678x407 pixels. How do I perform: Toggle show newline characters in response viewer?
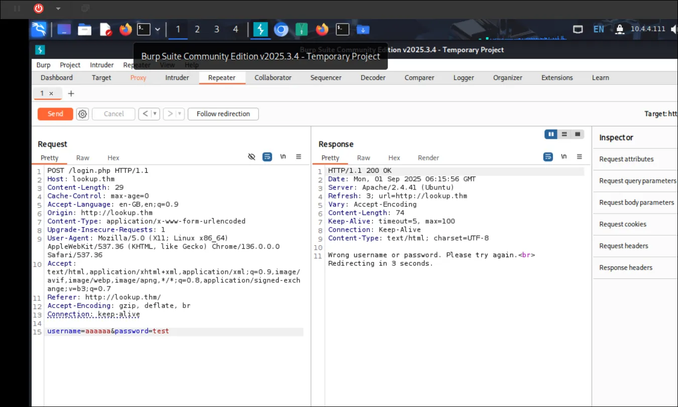coord(564,157)
